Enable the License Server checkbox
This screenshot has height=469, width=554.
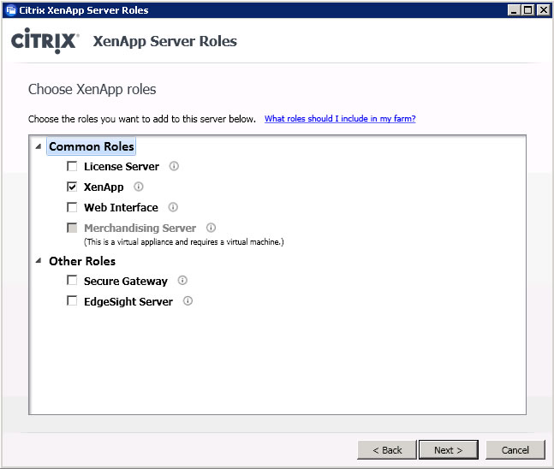[x=72, y=166]
